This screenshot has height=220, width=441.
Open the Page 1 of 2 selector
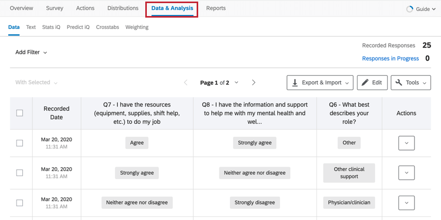tap(219, 82)
